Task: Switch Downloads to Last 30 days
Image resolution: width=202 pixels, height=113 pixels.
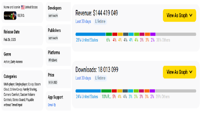Action: (83, 78)
